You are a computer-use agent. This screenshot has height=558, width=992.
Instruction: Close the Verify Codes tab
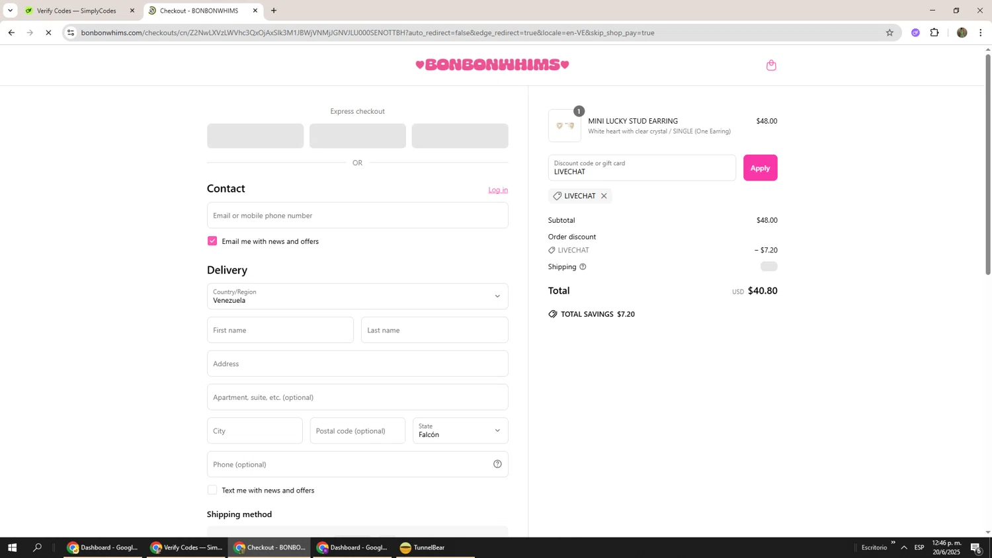[x=132, y=11]
